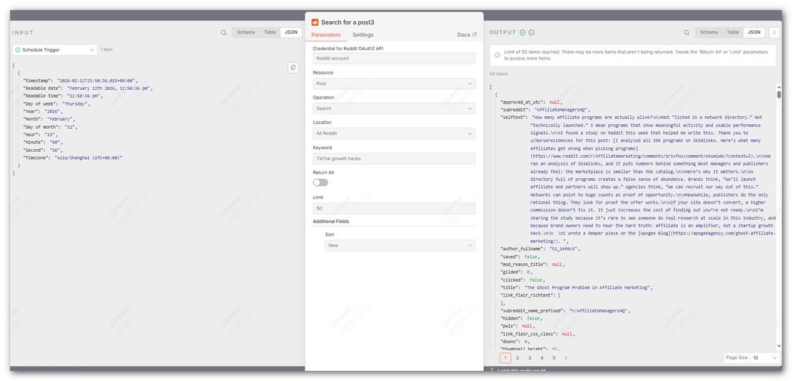The image size is (792, 381).
Task: Open the Reddit account credential selector
Action: pos(394,58)
